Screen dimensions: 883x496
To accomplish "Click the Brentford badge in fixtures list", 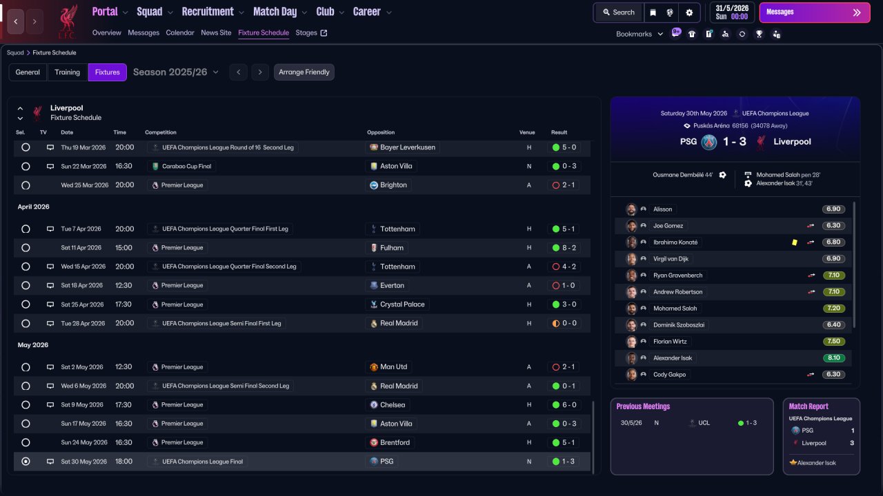I will pyautogui.click(x=374, y=442).
